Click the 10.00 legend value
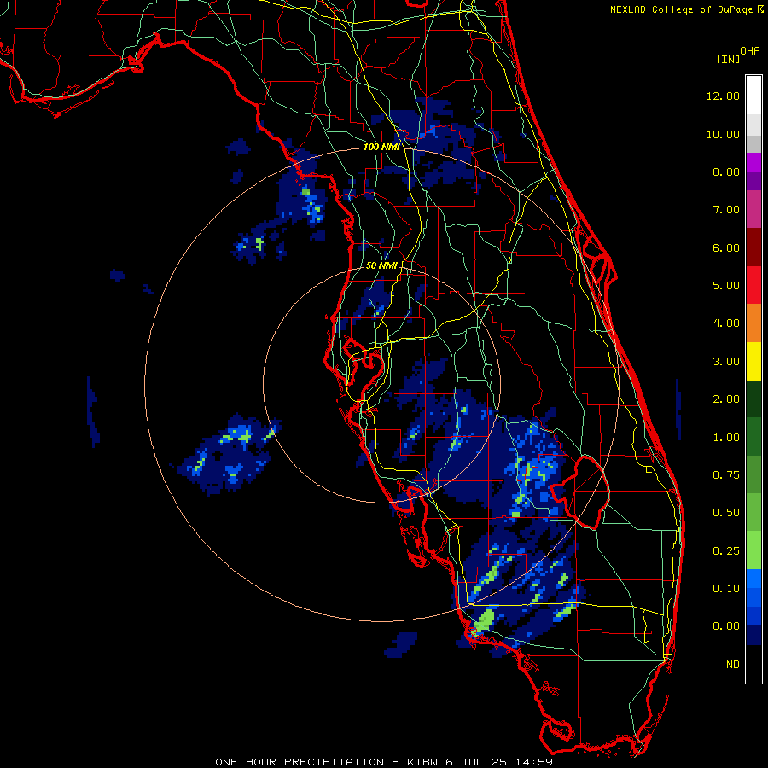The image size is (768, 768). click(723, 134)
